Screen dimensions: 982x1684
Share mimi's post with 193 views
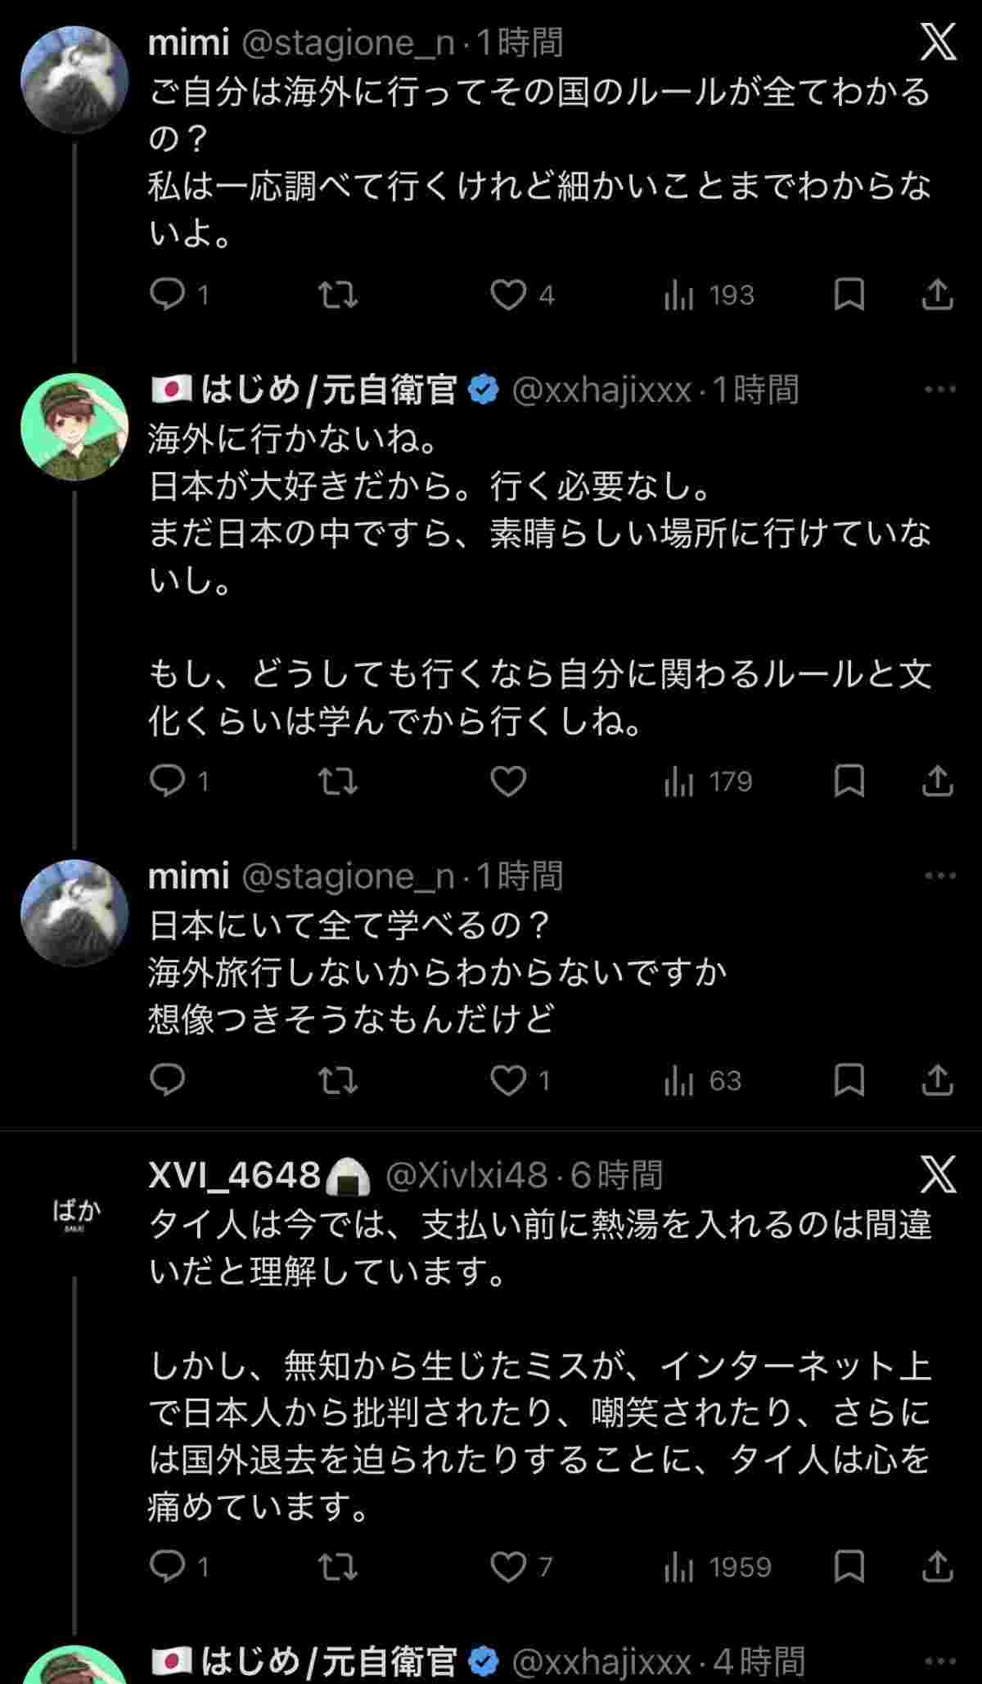click(x=937, y=295)
